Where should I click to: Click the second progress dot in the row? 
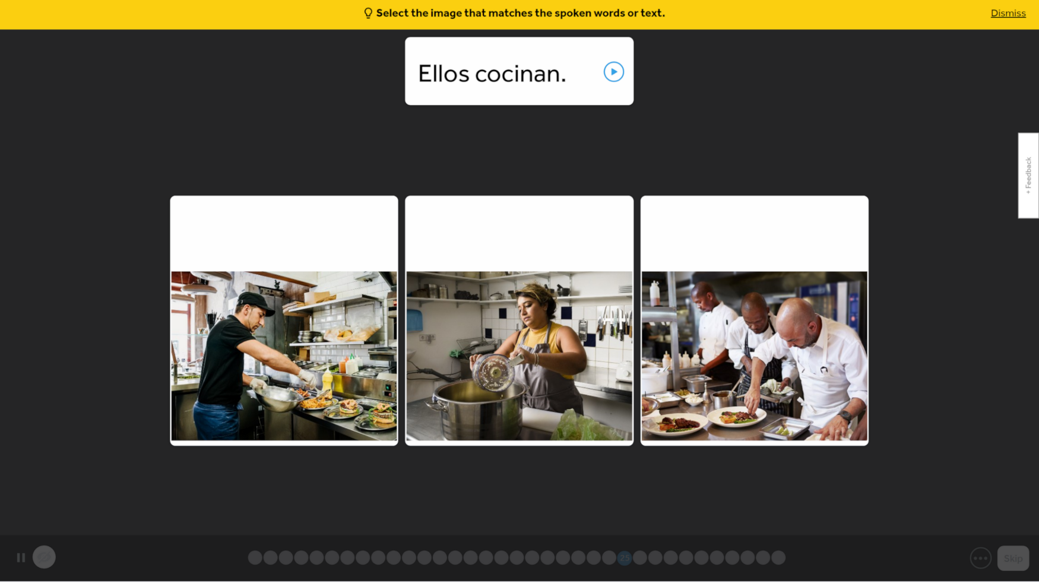270,557
